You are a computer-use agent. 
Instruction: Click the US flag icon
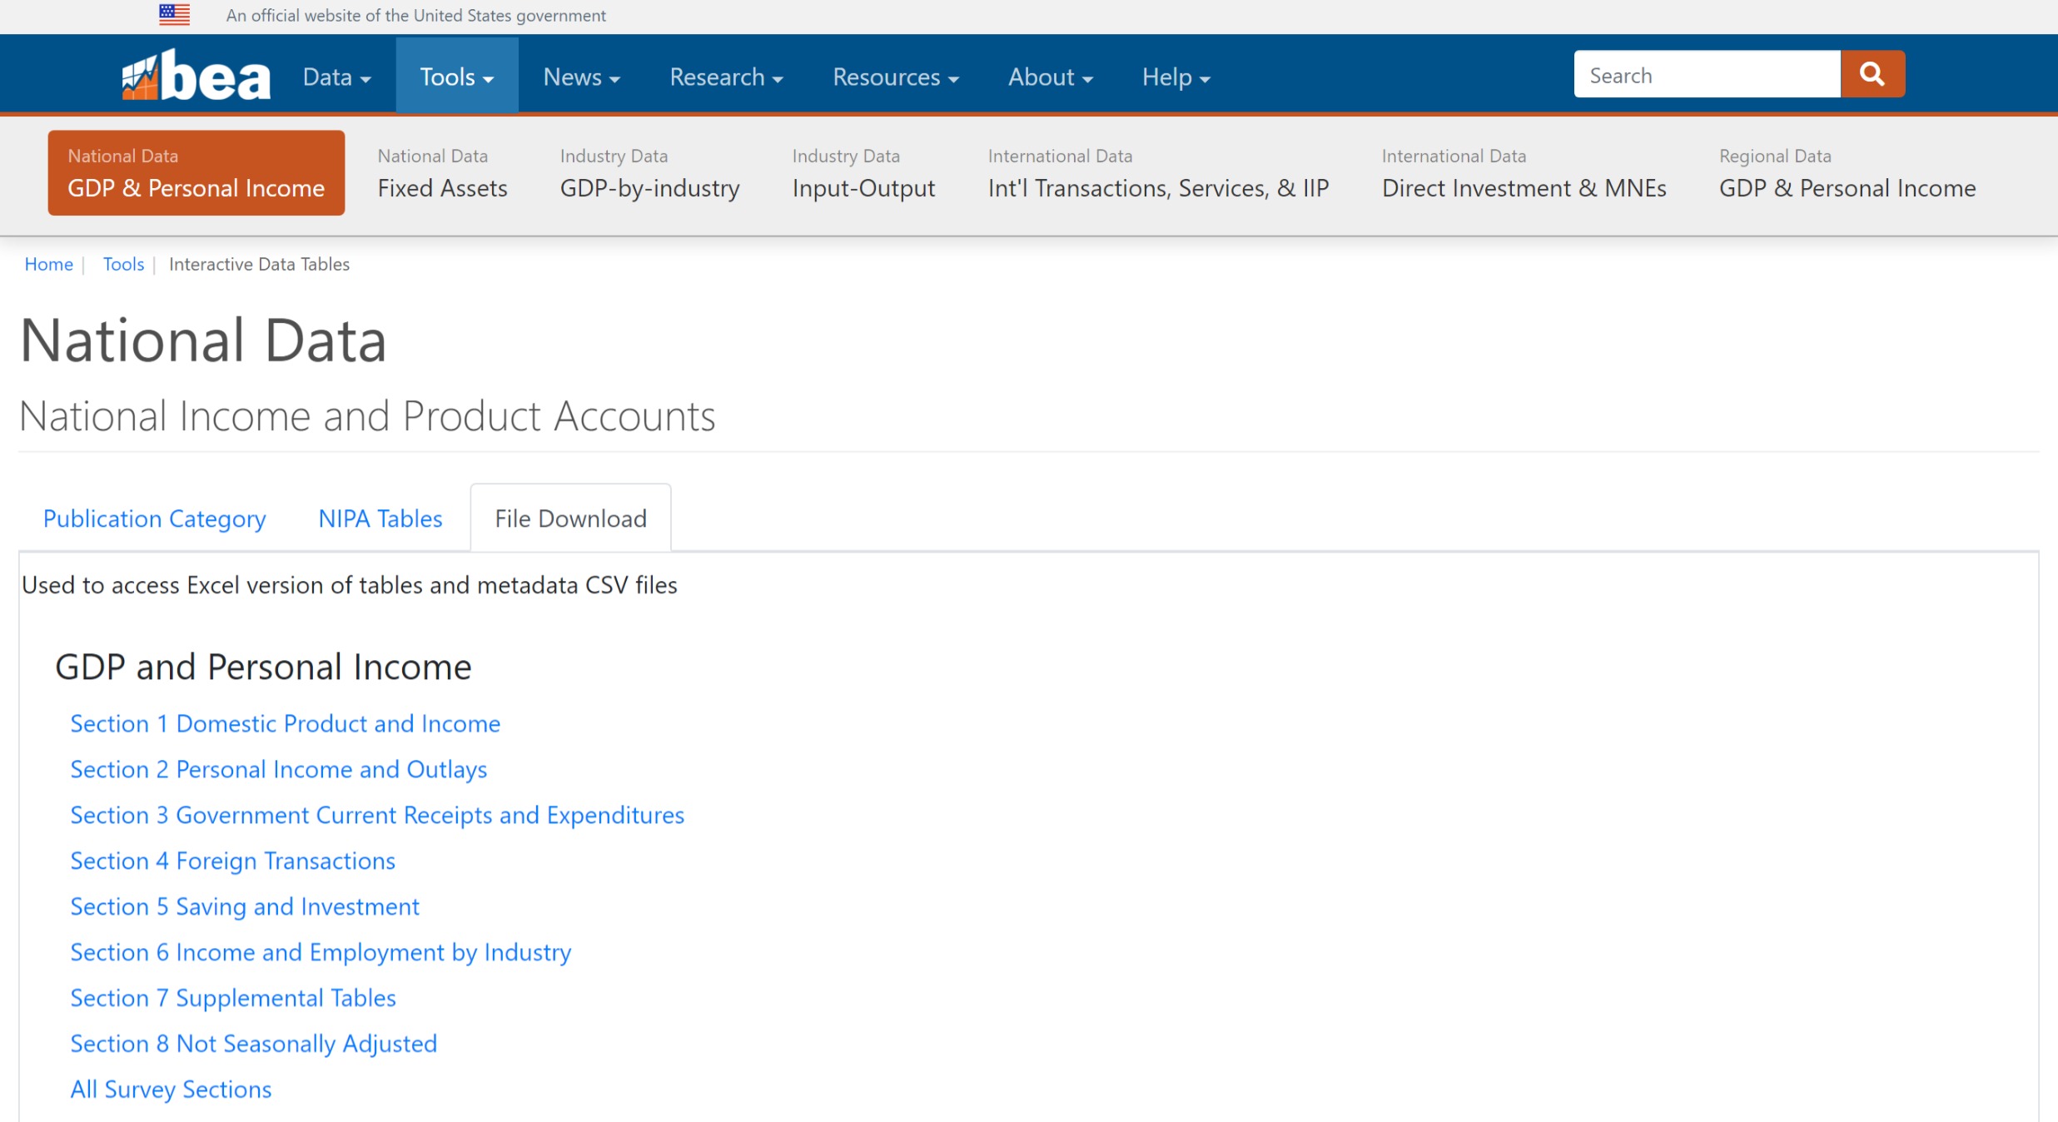point(174,15)
